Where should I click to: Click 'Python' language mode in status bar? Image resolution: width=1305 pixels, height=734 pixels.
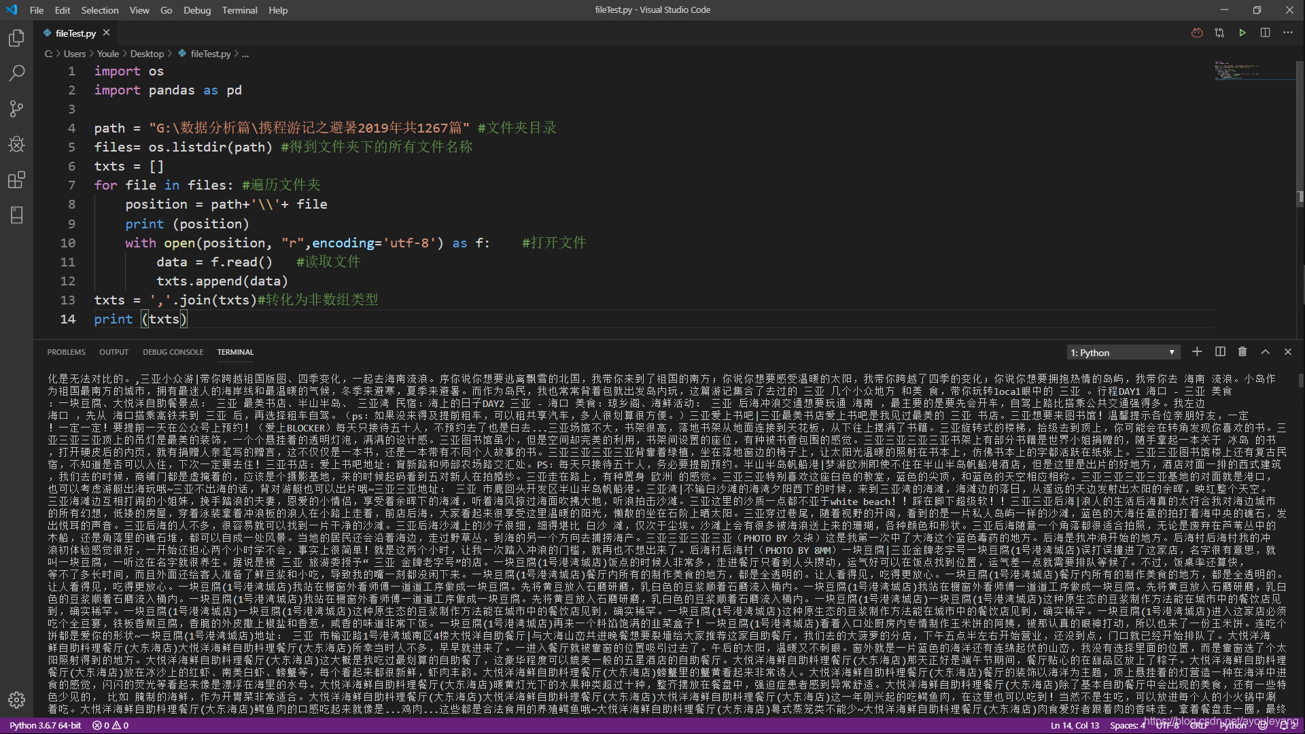1233,725
